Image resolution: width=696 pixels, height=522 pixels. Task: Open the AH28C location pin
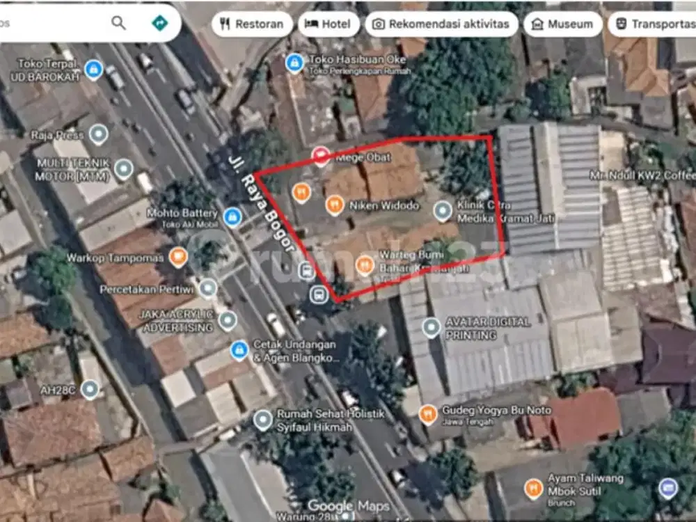(90, 390)
